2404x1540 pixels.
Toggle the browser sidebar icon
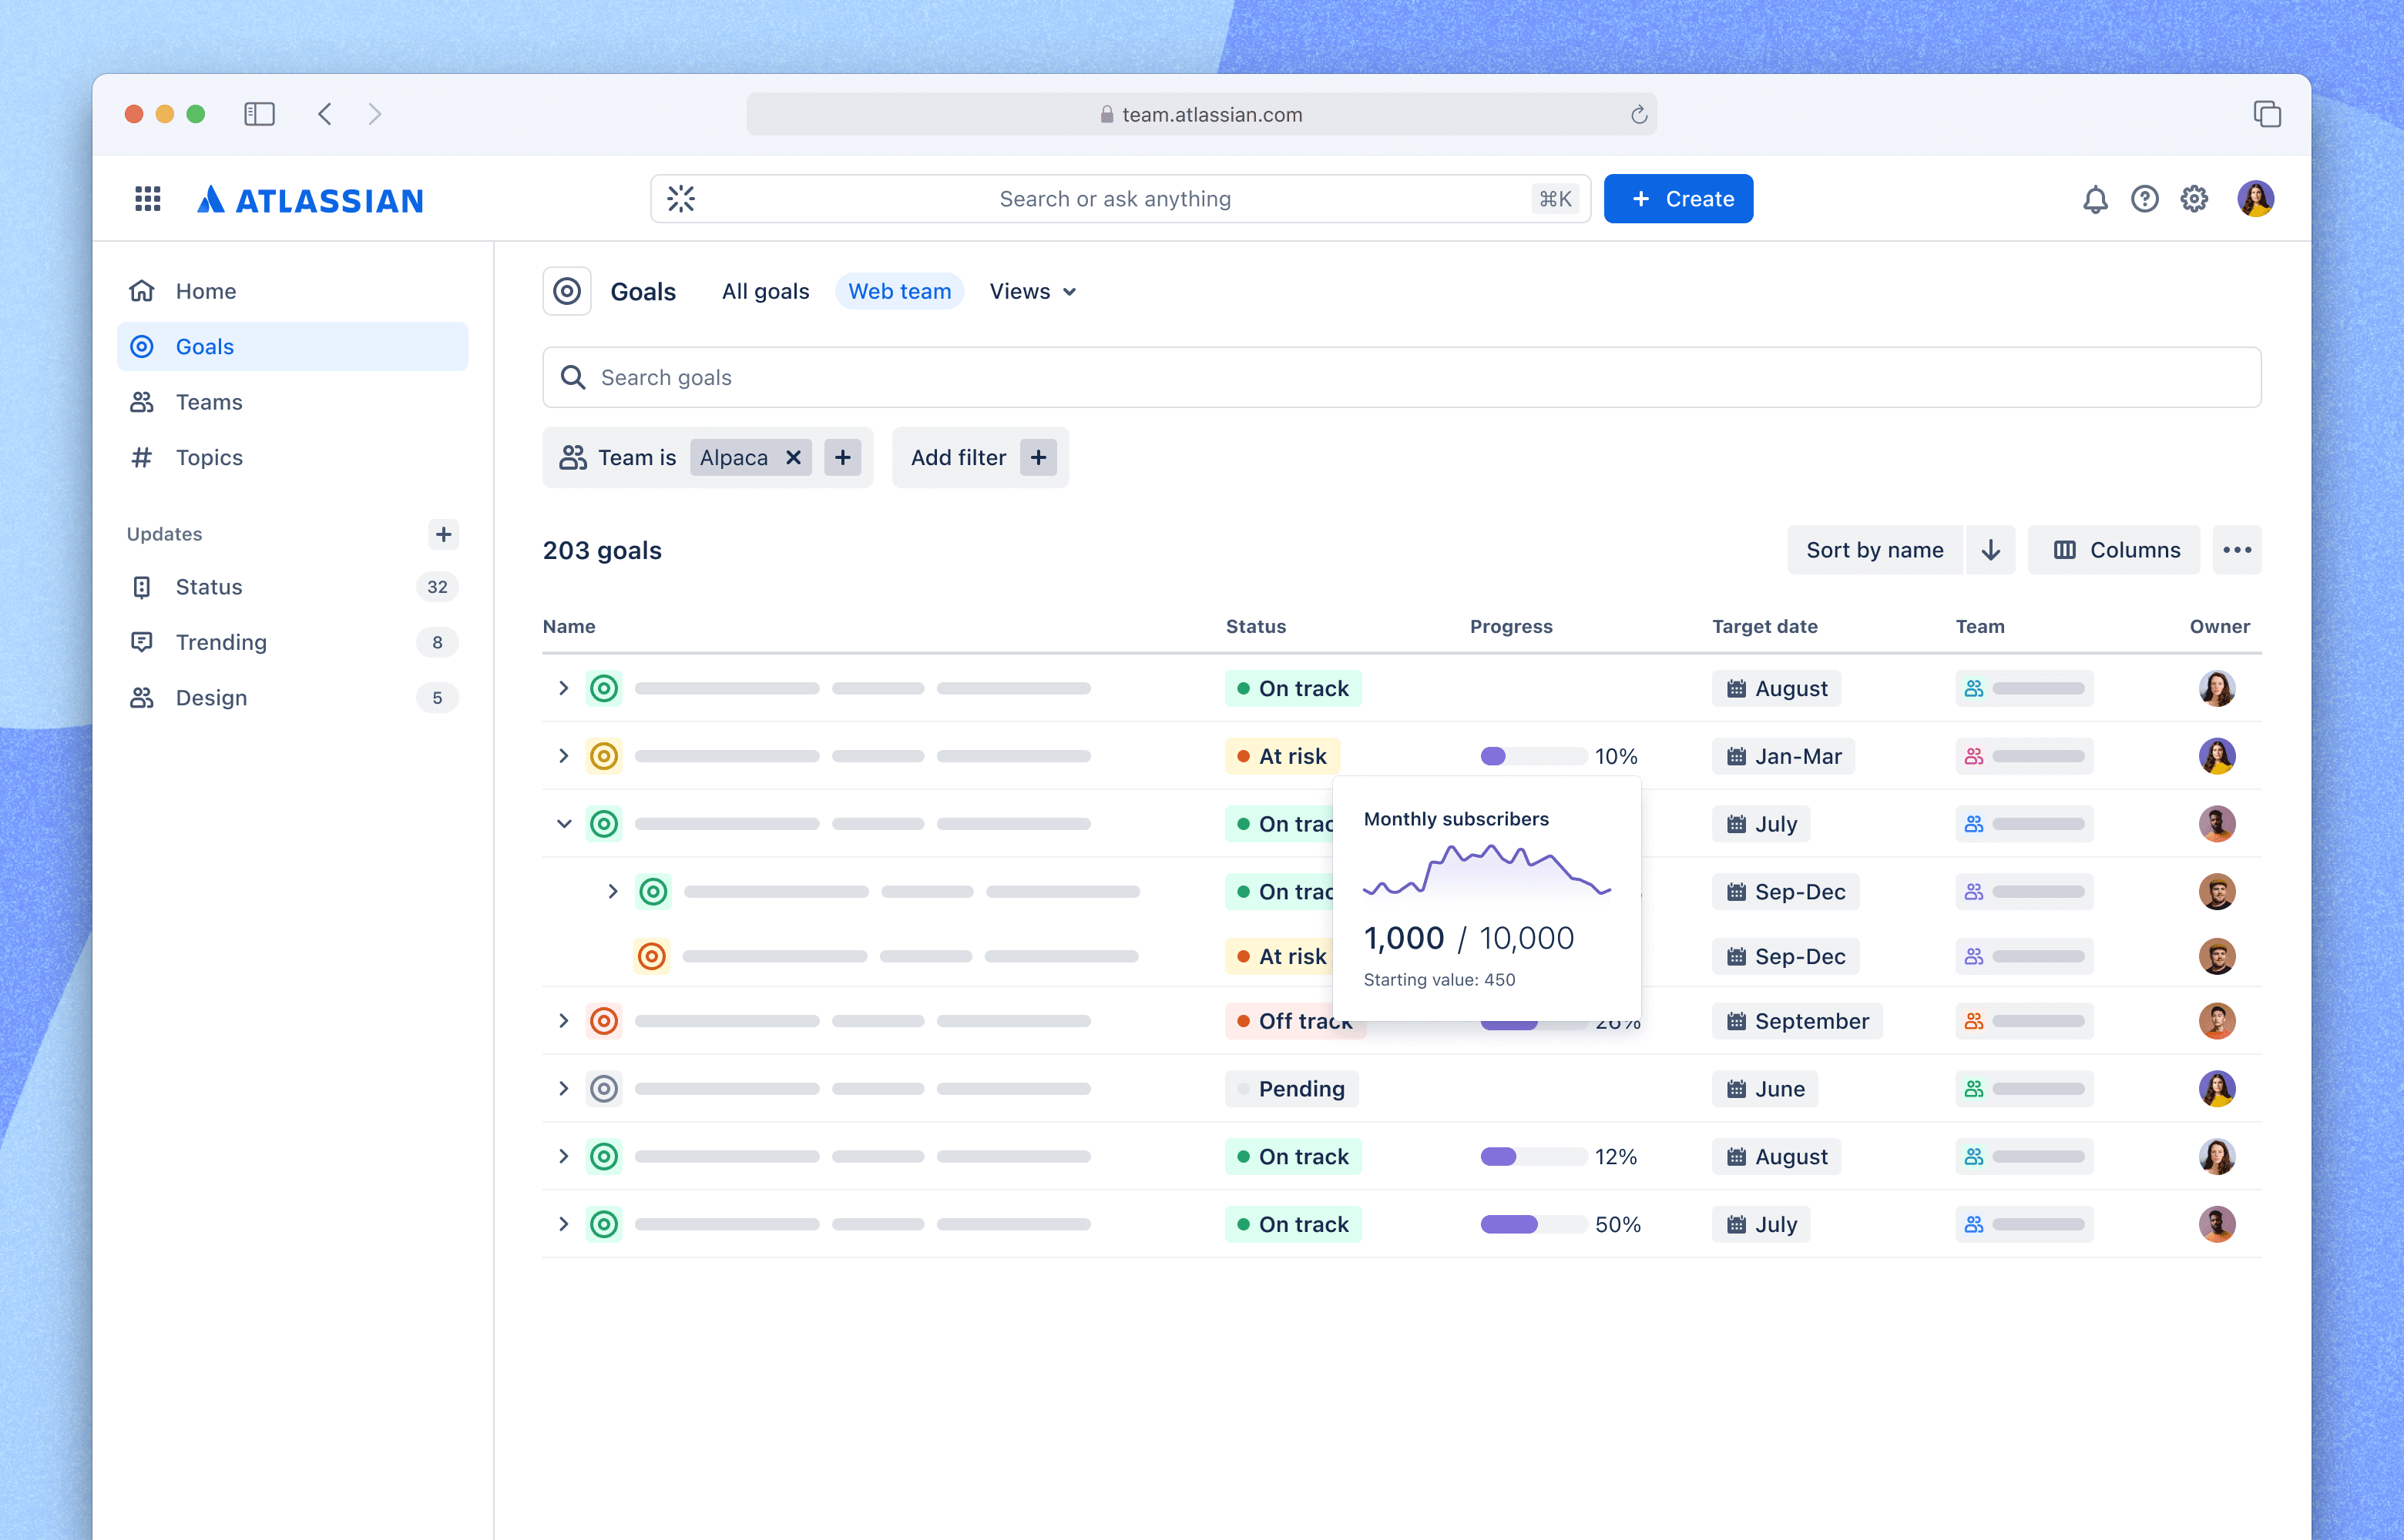[259, 114]
